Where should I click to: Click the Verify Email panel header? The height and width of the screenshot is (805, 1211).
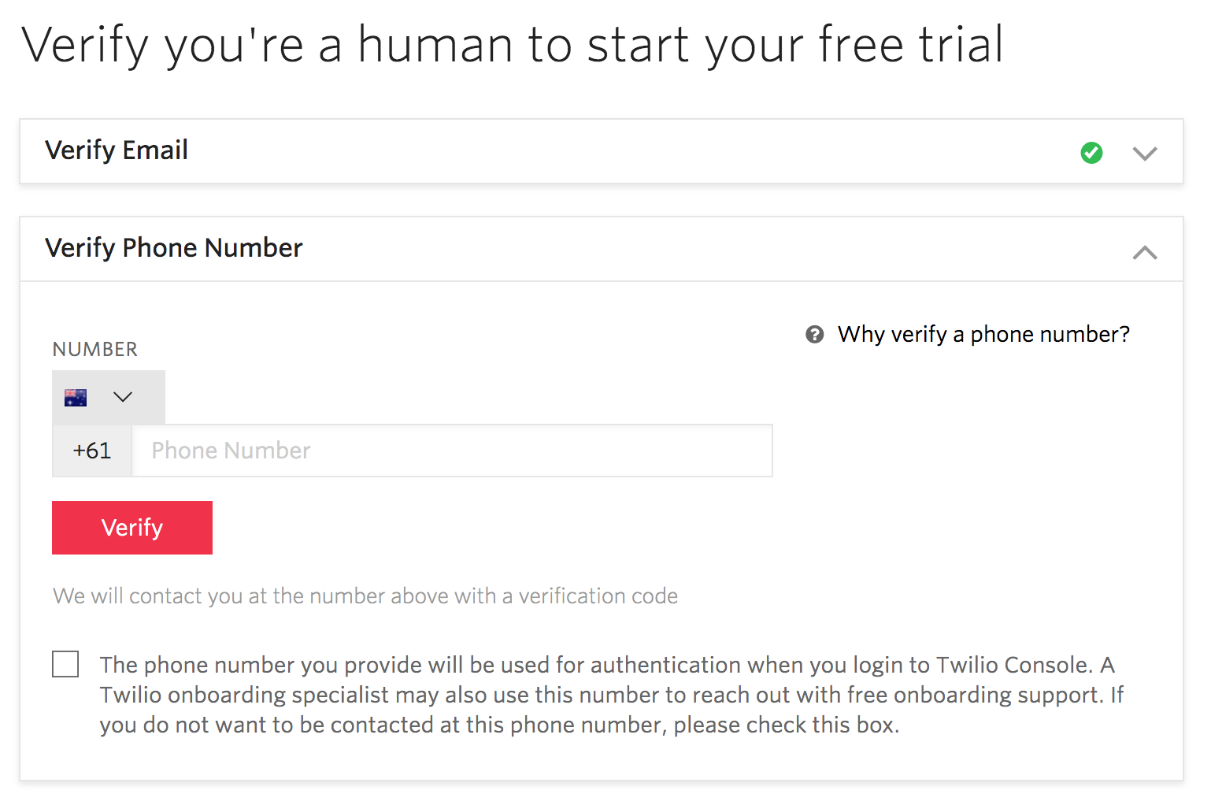coord(602,151)
